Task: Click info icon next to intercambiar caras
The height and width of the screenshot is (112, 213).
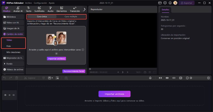Action: [x=83, y=50]
